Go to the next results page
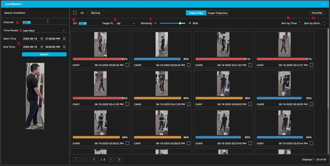 (110, 159)
